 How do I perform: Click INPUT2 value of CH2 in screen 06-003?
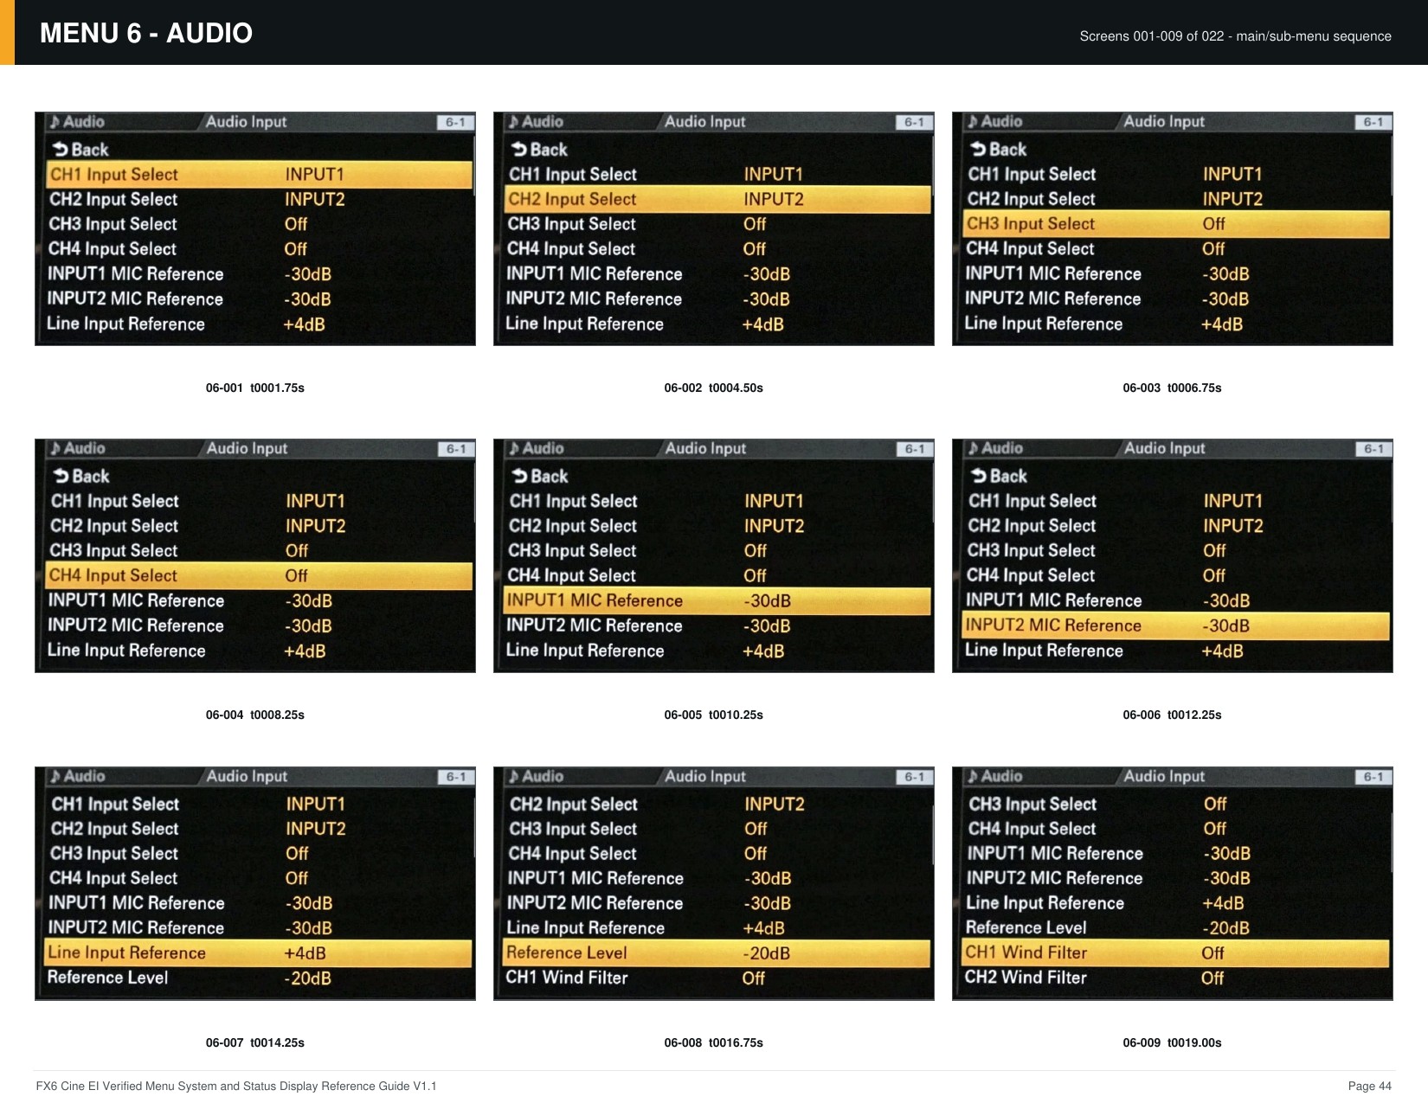tap(1232, 200)
